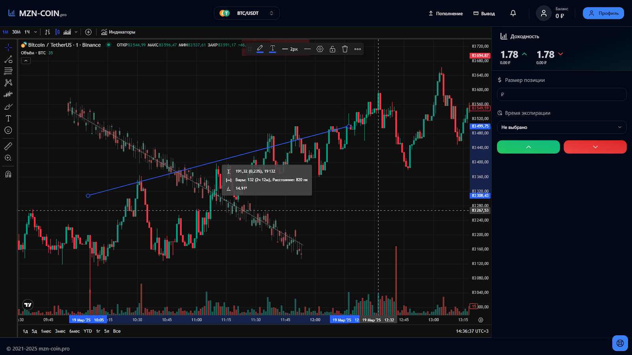Go to MZN-COIN.pro home logo
The width and height of the screenshot is (632, 355).
38,13
